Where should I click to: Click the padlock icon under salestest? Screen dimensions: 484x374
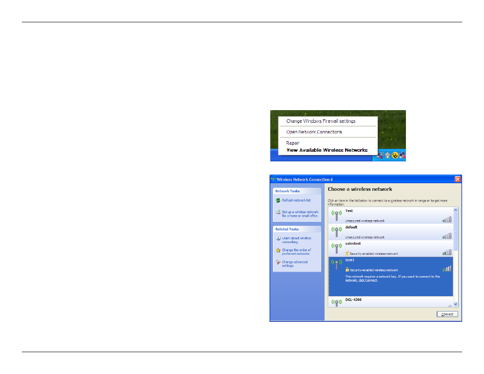pyautogui.click(x=347, y=253)
